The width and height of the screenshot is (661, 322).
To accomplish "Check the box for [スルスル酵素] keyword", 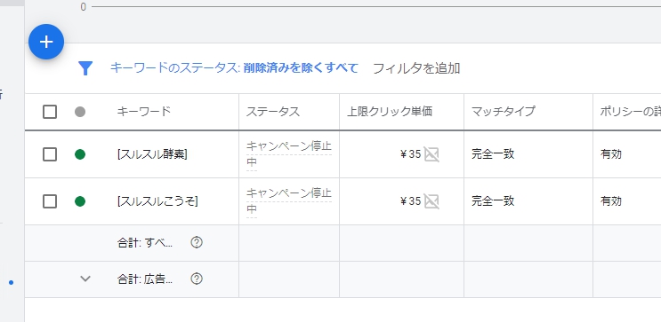I will click(50, 154).
